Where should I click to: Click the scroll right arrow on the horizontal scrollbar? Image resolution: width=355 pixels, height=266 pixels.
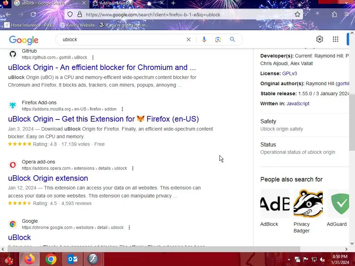346,249
